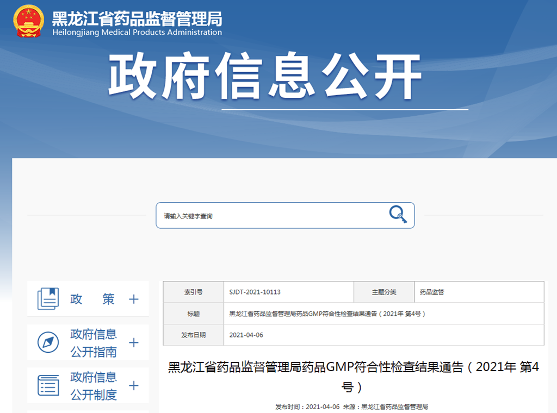Click the 主题分类 table label
The width and height of the screenshot is (557, 413).
coord(384,292)
